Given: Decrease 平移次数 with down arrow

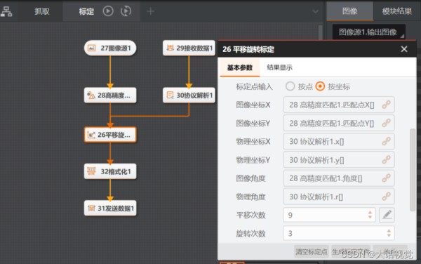Looking at the screenshot, I should pos(370,217).
